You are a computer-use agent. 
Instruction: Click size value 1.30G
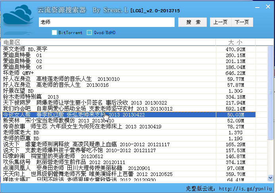point(236,91)
